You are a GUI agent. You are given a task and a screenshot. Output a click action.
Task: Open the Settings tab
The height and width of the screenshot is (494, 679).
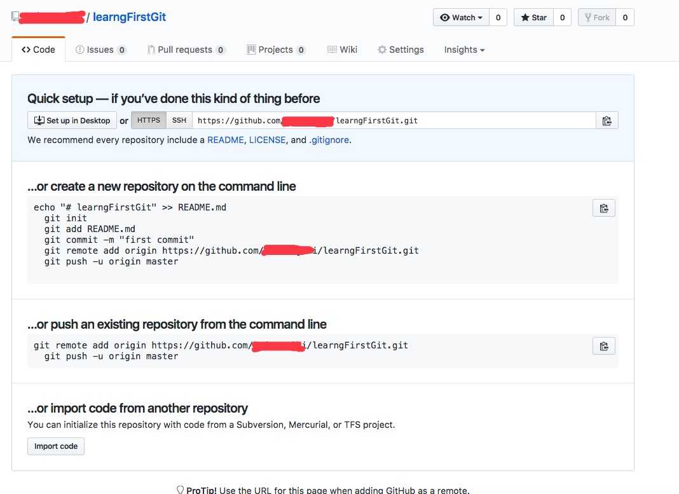[x=401, y=50]
